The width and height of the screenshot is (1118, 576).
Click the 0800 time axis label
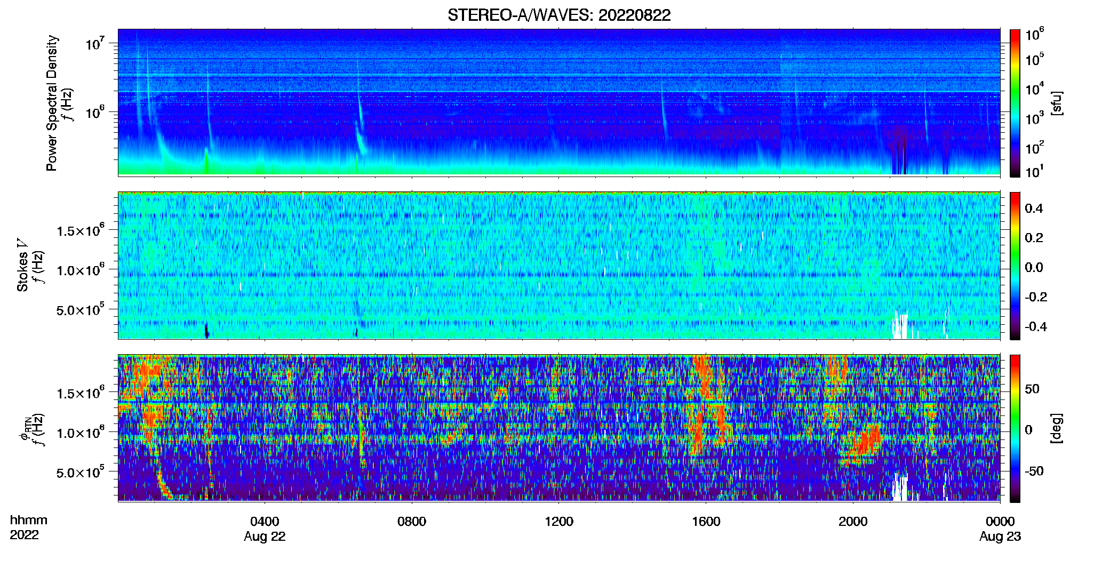(x=412, y=522)
